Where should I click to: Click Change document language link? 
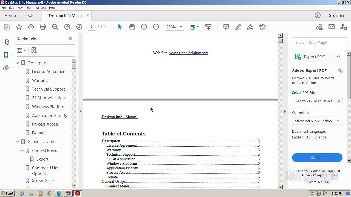[x=321, y=137]
